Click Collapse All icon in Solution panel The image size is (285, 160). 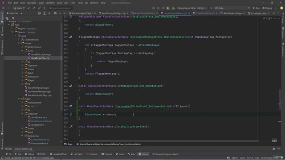pyautogui.click(x=49, y=13)
